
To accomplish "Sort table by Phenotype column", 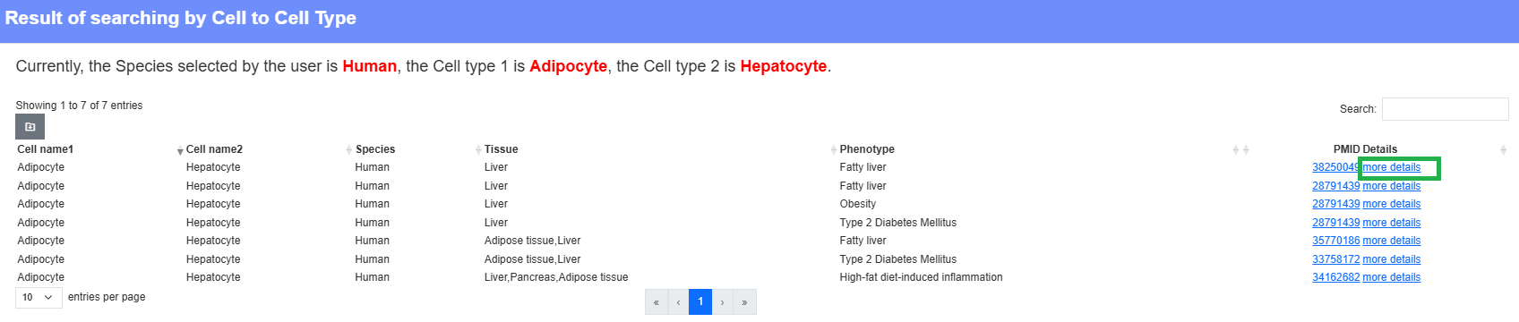I will [867, 149].
